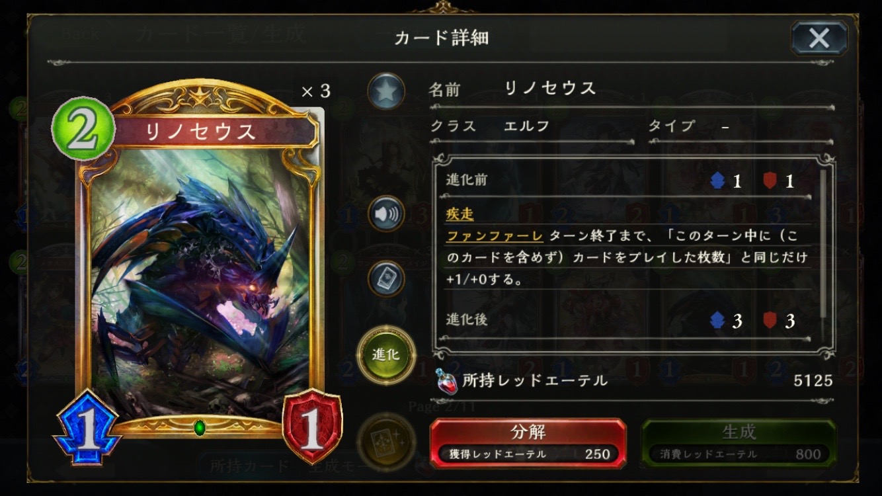Click the card description scrollbar
Image resolution: width=882 pixels, height=496 pixels.
click(x=823, y=245)
